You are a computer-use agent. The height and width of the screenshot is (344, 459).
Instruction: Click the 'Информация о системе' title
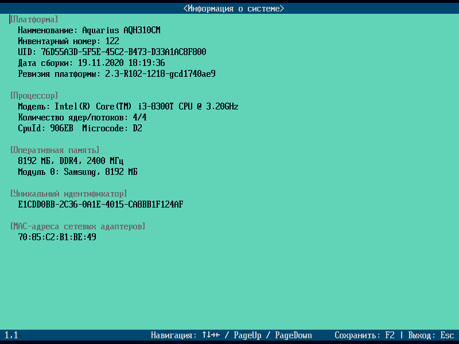click(234, 9)
